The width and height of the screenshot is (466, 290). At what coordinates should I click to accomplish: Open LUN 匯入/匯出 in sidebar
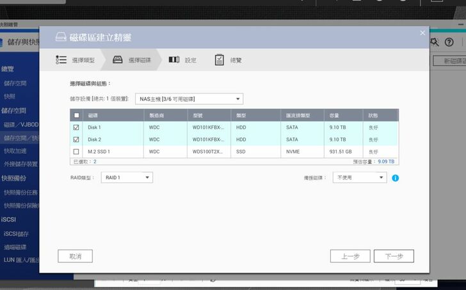21,260
